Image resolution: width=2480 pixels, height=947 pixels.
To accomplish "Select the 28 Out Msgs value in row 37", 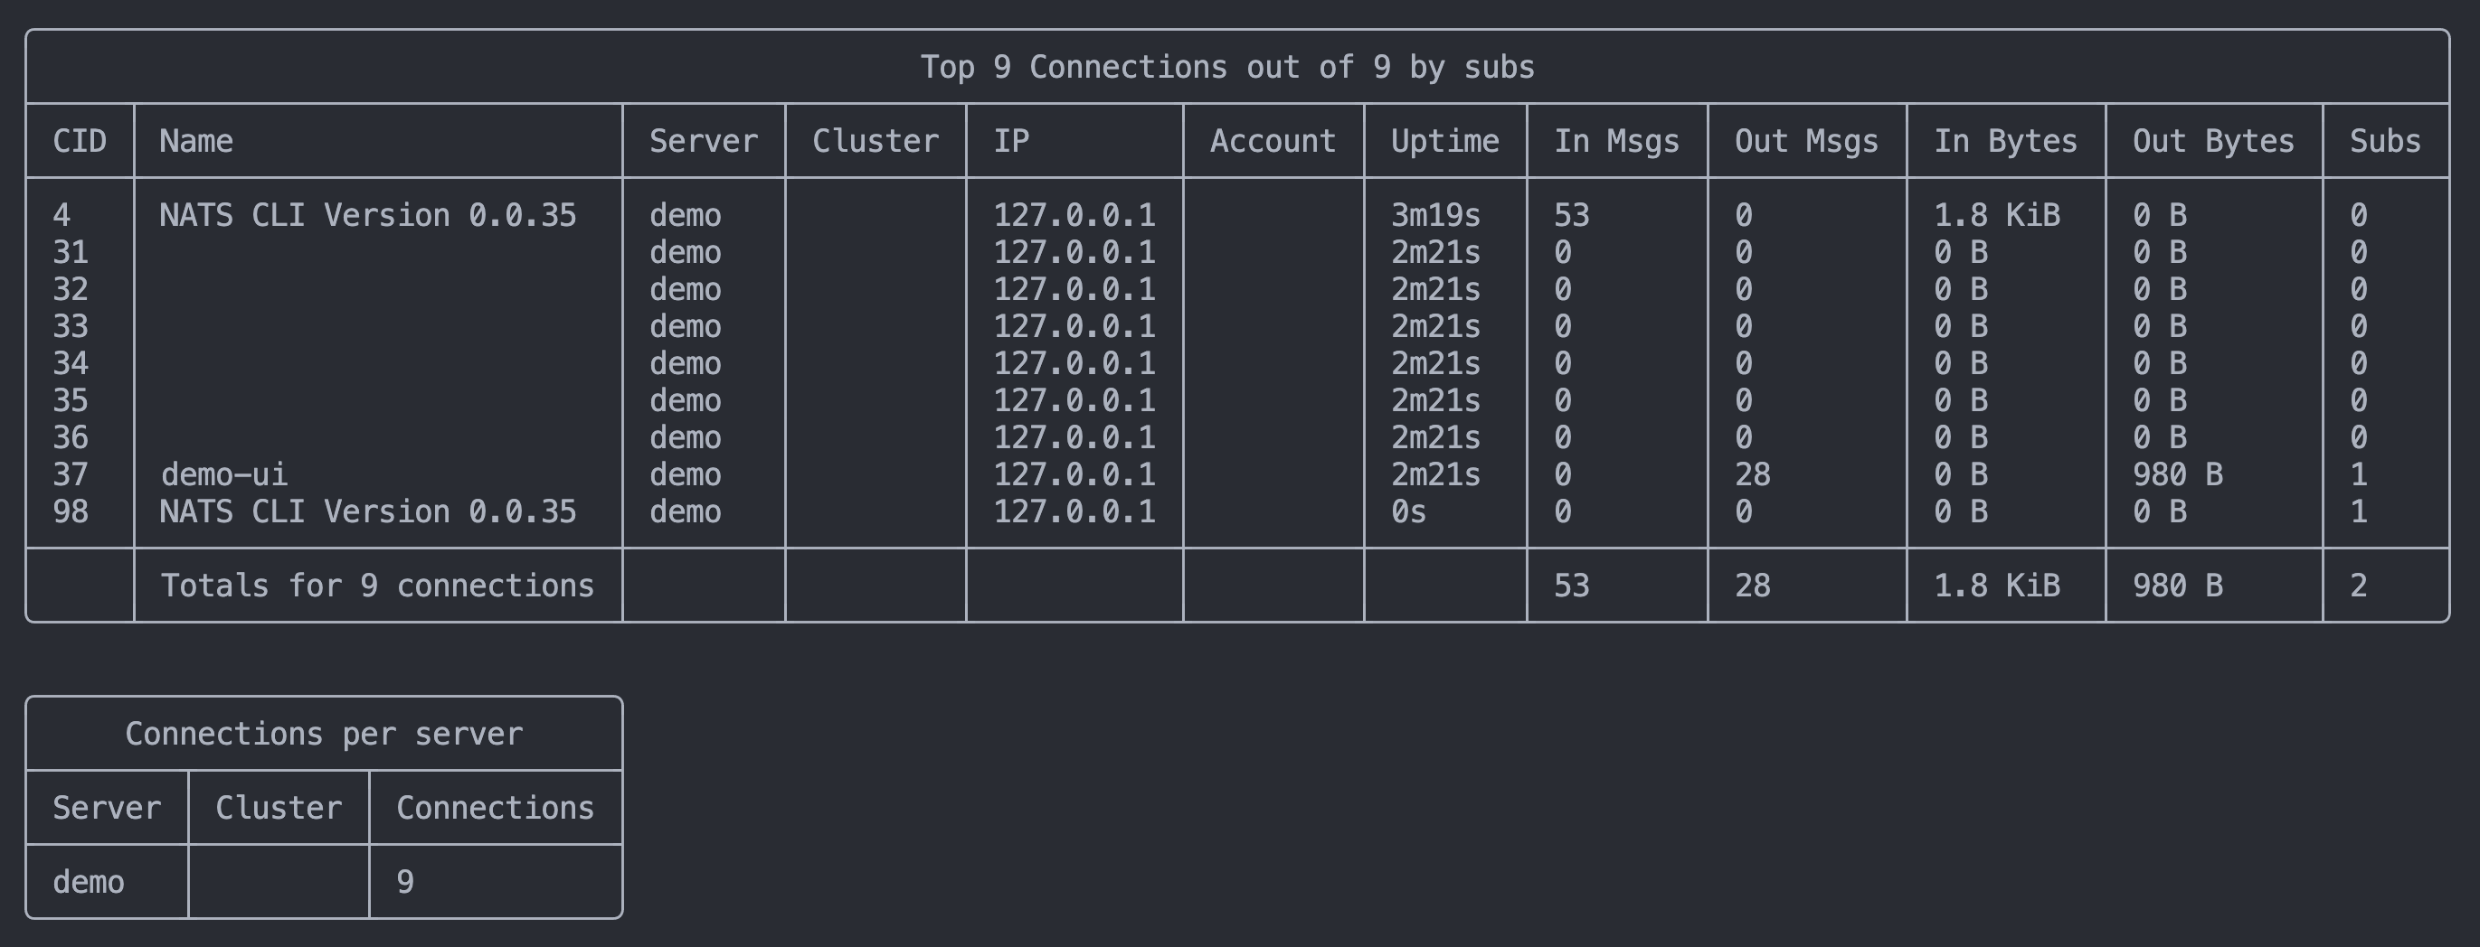I will tap(1752, 475).
